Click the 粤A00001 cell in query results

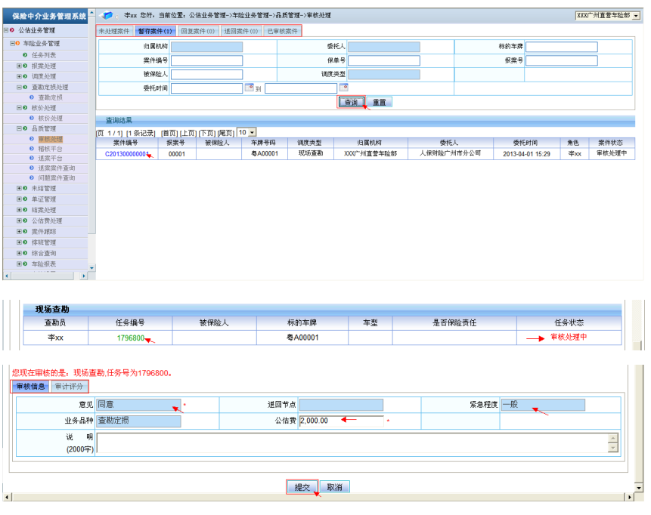click(265, 153)
